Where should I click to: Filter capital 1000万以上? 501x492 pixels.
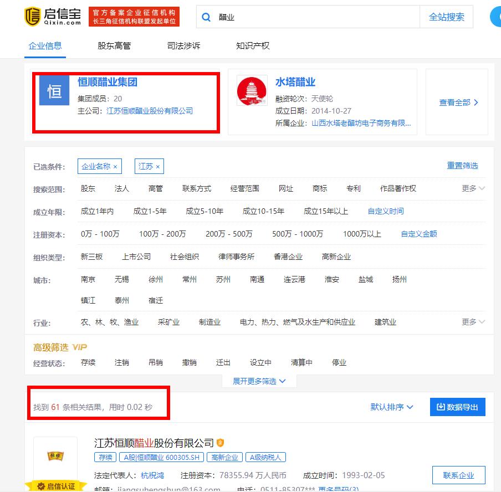tap(362, 234)
